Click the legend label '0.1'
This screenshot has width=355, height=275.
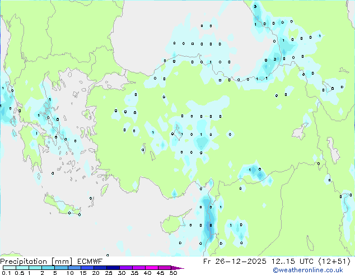coord(6,273)
